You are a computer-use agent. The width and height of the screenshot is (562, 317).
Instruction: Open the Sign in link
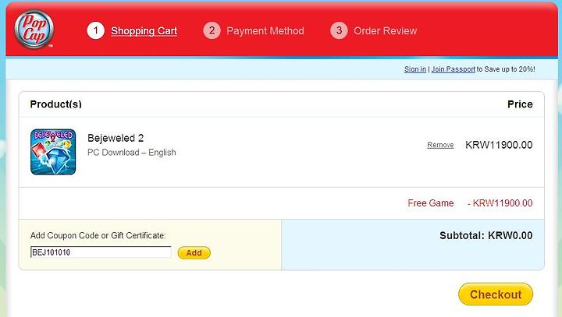click(415, 69)
